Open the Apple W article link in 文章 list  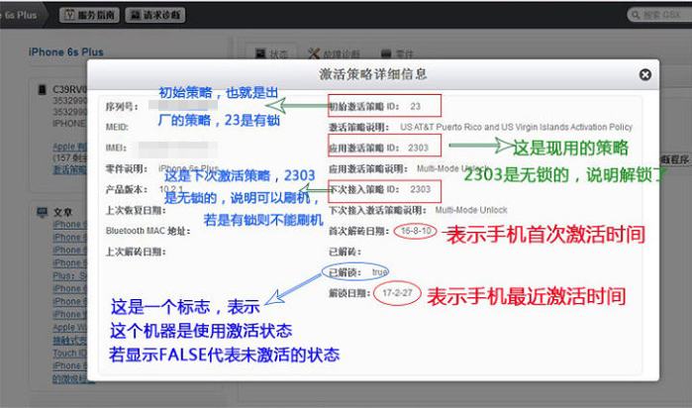(x=69, y=327)
